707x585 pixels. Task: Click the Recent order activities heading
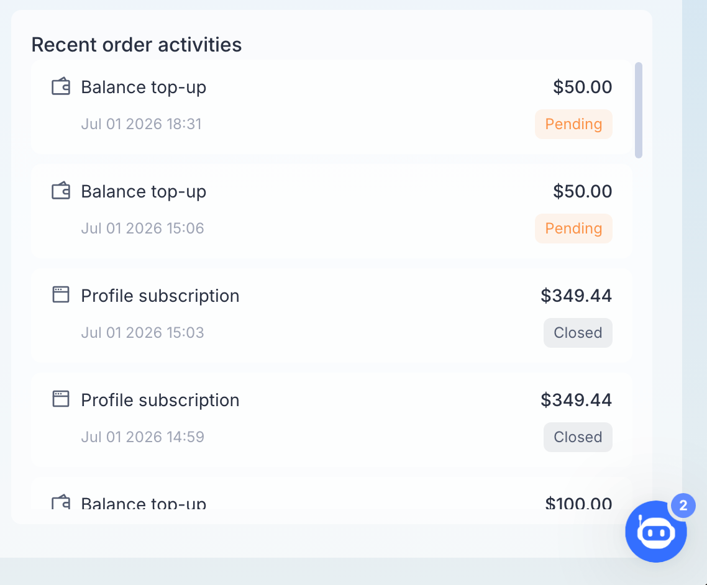[137, 45]
